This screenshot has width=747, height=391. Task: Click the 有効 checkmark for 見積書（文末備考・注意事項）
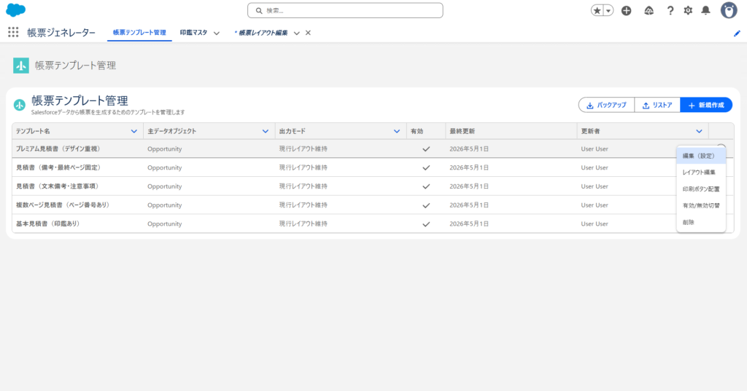[x=426, y=186]
